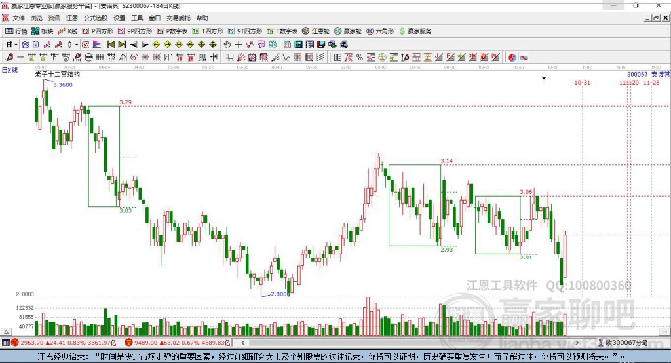Open the calculator tool icon
This screenshot has height=363, width=671.
point(298,45)
